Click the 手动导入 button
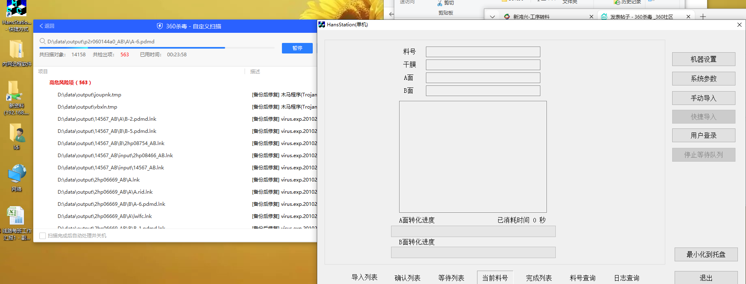 [x=703, y=98]
